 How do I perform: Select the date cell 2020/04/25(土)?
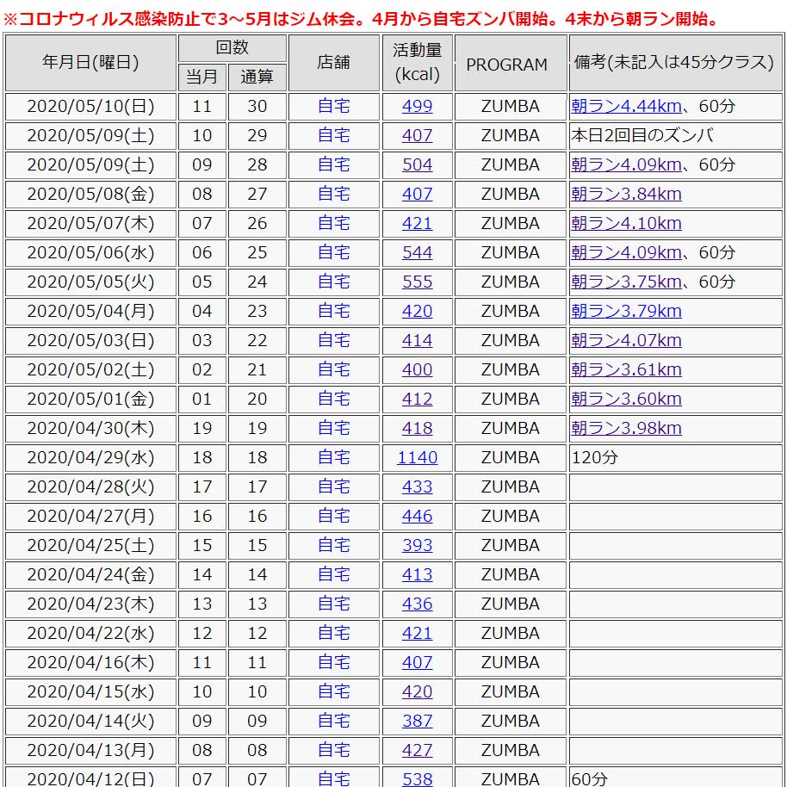[91, 546]
